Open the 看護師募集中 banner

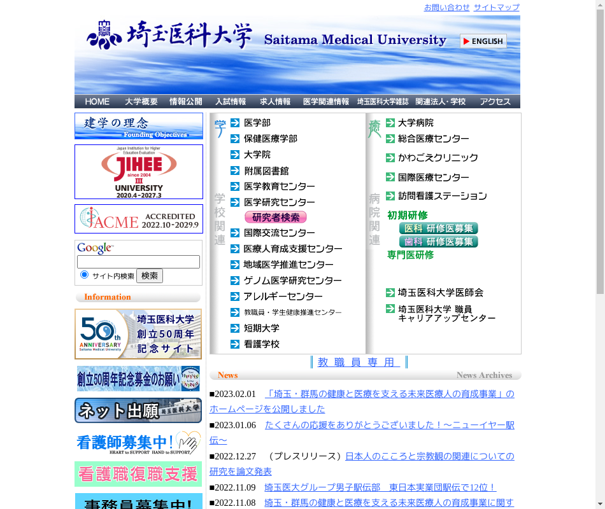(138, 443)
